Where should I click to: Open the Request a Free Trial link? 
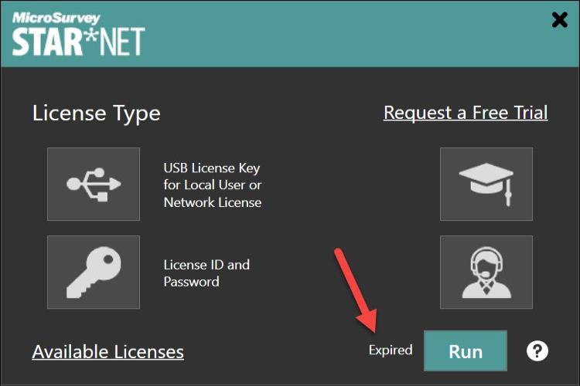[466, 113]
